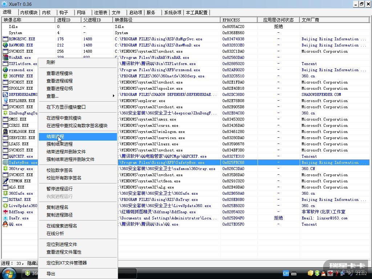
Task: Click the 360 taskbar button
Action: click(30, 273)
